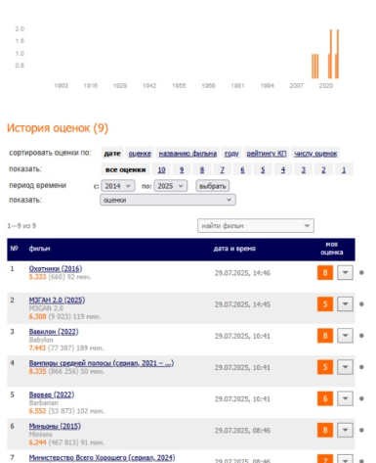Click the 'История оценок (9)' heading
Image resolution: width=376 pixels, height=463 pixels.
click(58, 128)
